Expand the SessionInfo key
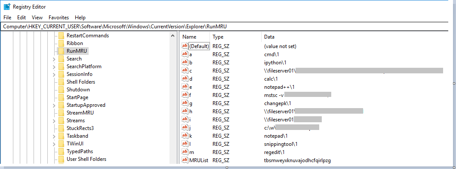456x169 pixels. click(x=54, y=75)
